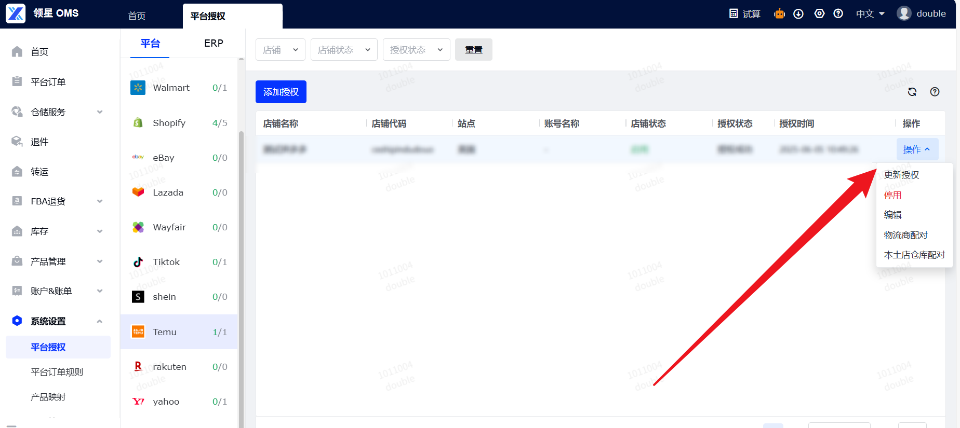Click the 首页 home sidebar icon

pos(17,51)
